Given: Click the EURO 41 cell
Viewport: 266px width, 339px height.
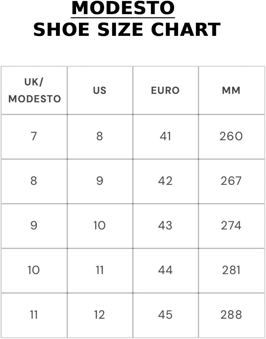Looking at the screenshot, I should pos(165,136).
